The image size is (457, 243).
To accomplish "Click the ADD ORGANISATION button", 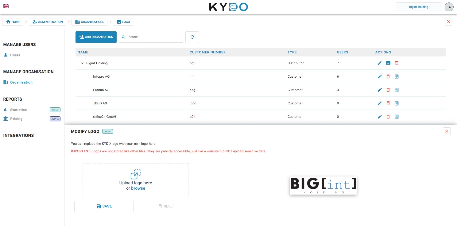I will pyautogui.click(x=96, y=37).
